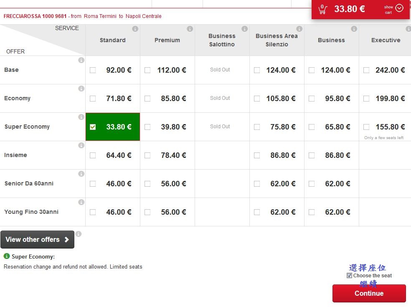Click the Premium column header
411x307 pixels.
point(167,40)
